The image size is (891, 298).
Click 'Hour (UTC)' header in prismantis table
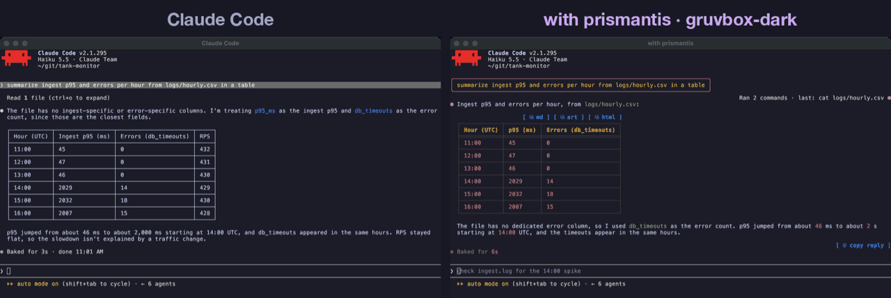(x=481, y=130)
